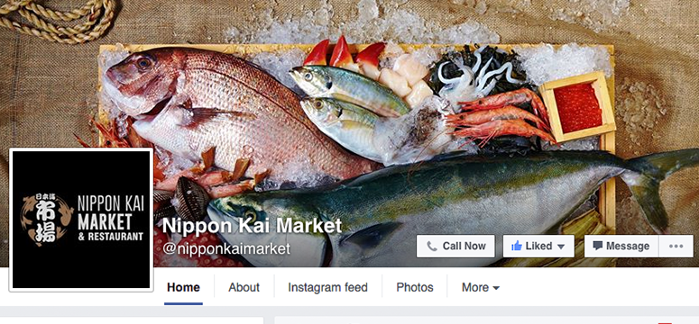Switch to the Home tab
Image resolution: width=699 pixels, height=324 pixels.
183,287
